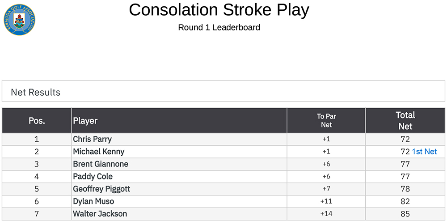The width and height of the screenshot is (447, 221).
Task: Click Chris Parry's total net score 72
Action: (x=405, y=139)
